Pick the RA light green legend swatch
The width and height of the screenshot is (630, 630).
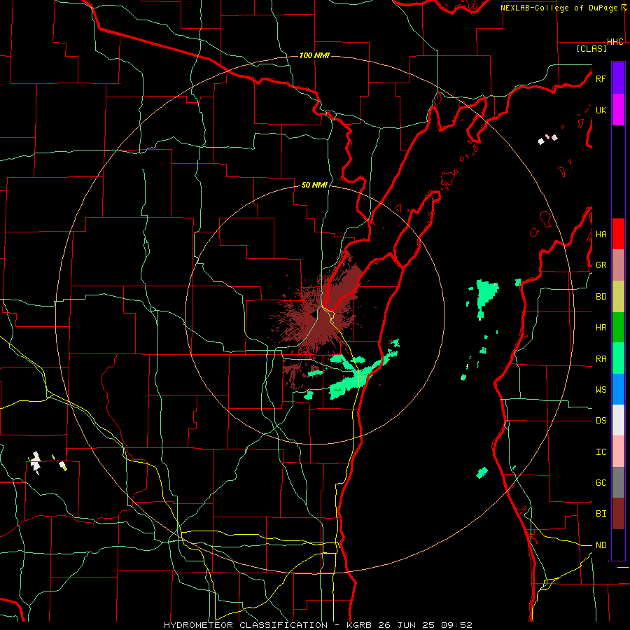pos(618,358)
